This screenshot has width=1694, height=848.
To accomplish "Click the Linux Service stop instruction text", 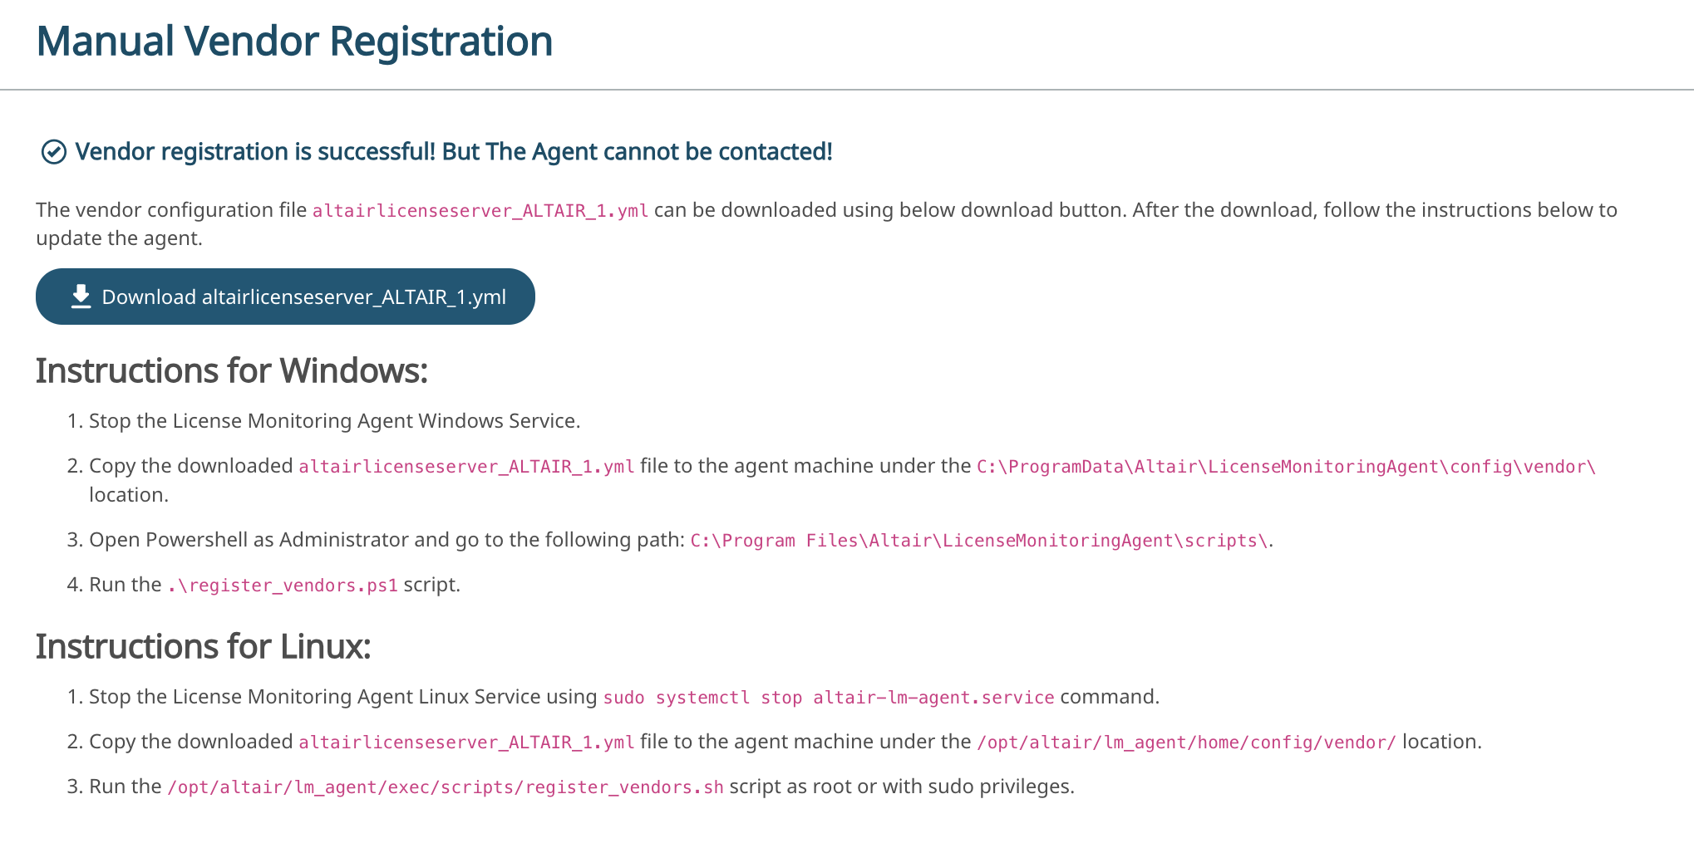I will [342, 697].
